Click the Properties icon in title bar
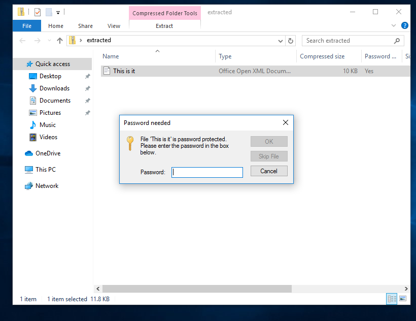The width and height of the screenshot is (416, 321). (37, 12)
